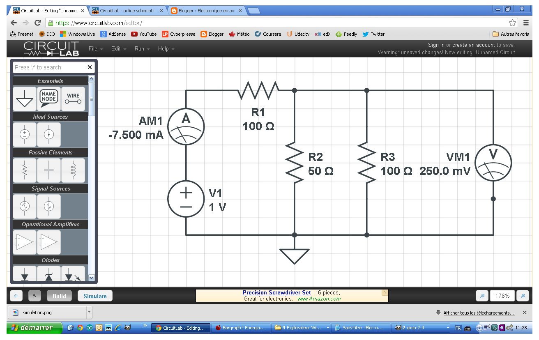Open the YouTube bookmark
Viewport: 539px width, 340px height.
click(x=144, y=34)
